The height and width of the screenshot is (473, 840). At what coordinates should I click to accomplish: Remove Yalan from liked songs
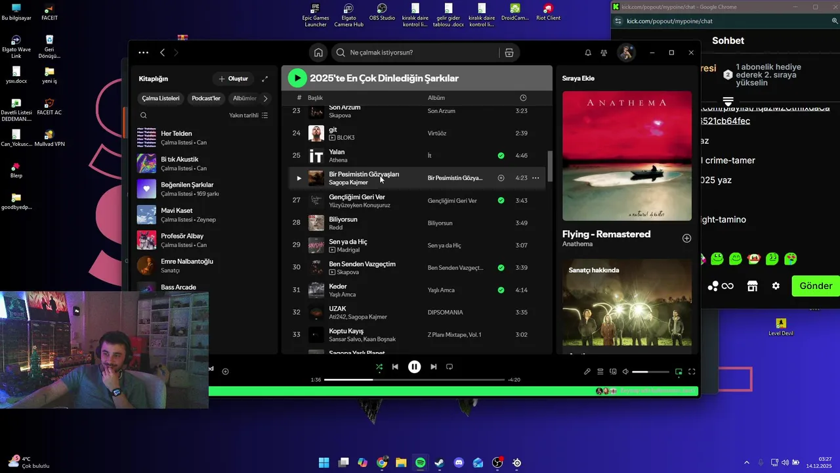[x=501, y=156]
